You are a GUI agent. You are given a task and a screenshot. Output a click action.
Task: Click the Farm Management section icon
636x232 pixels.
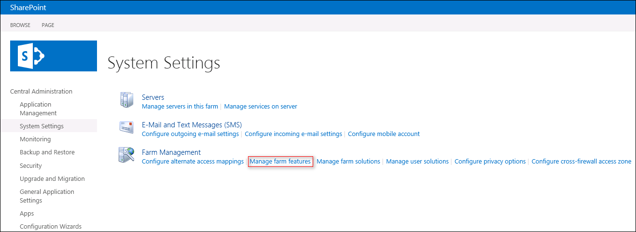[x=126, y=155]
